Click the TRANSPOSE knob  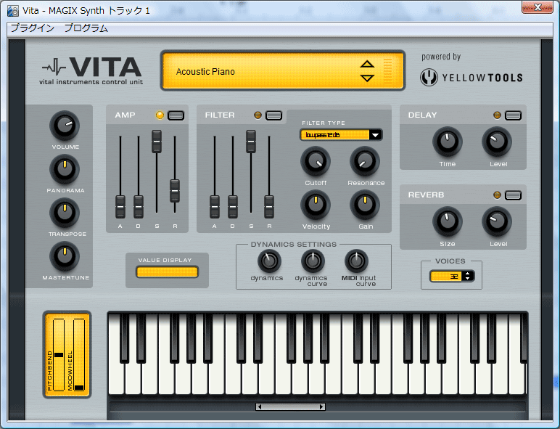65,213
